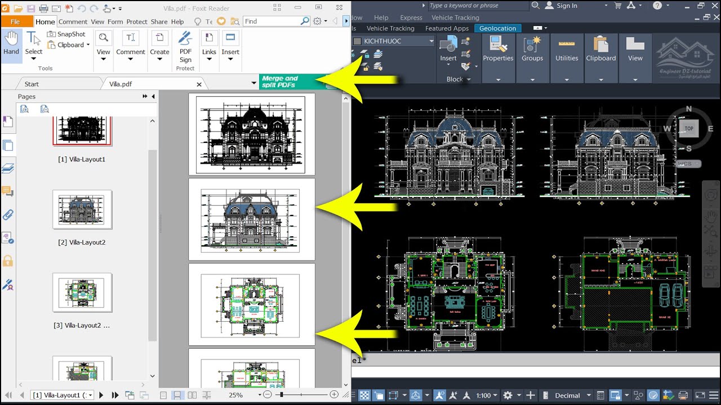Click the Pages panel vertical scrollbar
Viewport: 721px width, 405px height.
pyautogui.click(x=152, y=245)
